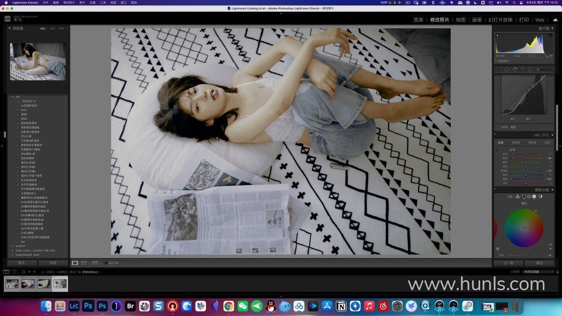Click the center of the color wheel
This screenshot has height=316, width=562.
pos(525,227)
